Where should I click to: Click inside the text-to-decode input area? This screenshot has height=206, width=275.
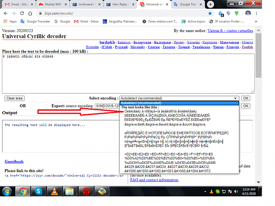(x=128, y=73)
